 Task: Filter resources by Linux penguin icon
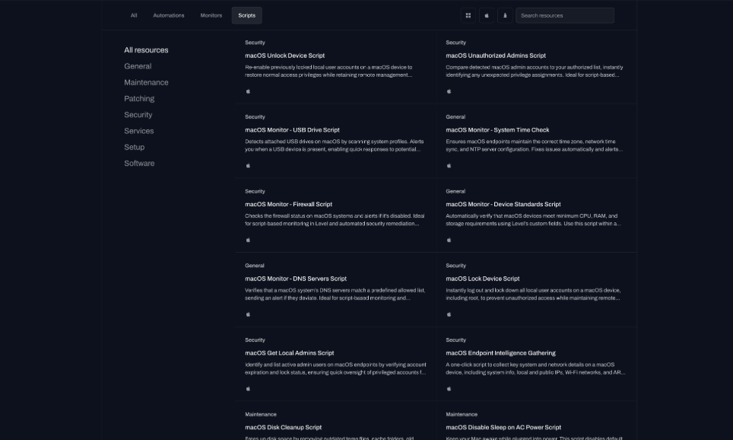point(505,15)
